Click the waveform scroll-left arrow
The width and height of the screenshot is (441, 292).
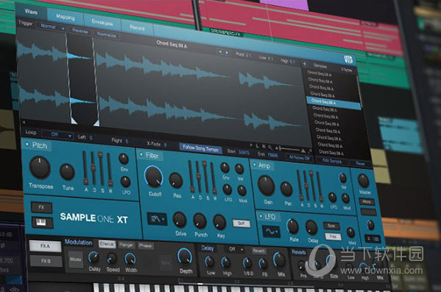pos(24,122)
